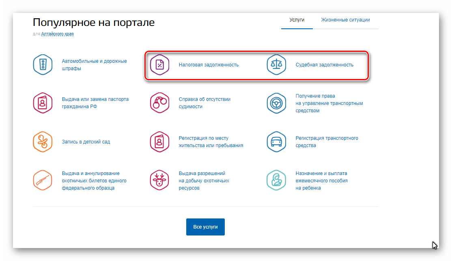This screenshot has width=452, height=261.
Task: Click the mother and child allowance icon
Action: point(276,180)
